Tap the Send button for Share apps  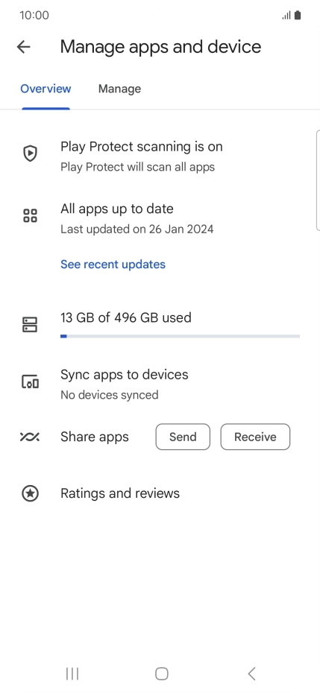pos(183,437)
